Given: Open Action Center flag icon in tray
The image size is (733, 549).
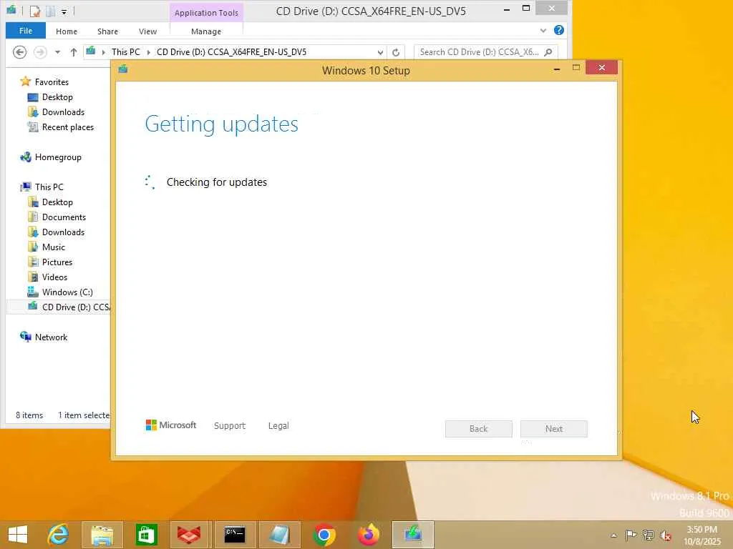Looking at the screenshot, I should point(631,535).
